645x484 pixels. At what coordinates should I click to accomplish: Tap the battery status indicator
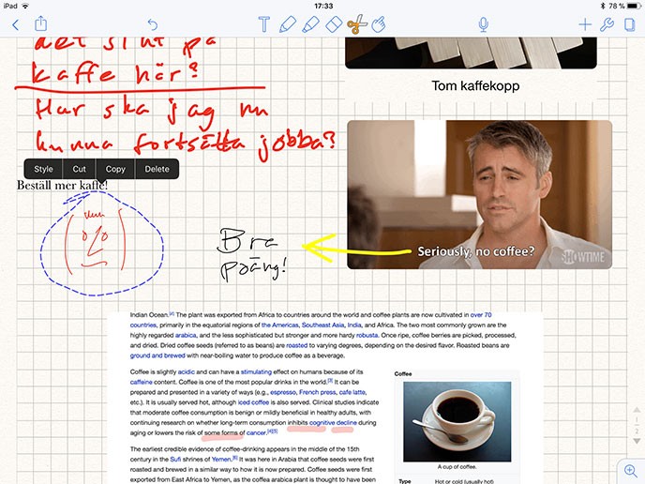[634, 6]
